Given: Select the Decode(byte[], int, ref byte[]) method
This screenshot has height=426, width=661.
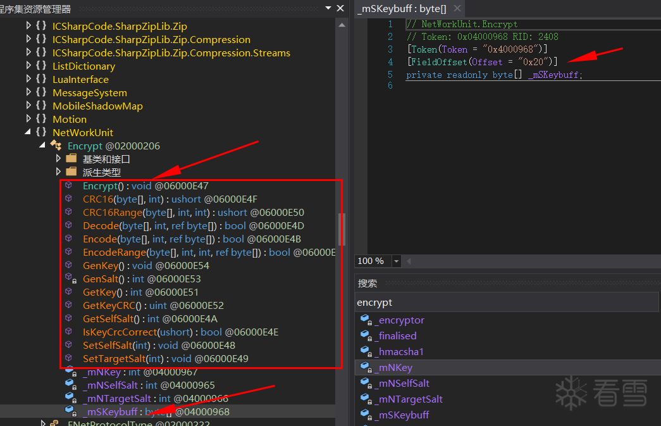Looking at the screenshot, I should point(194,225).
